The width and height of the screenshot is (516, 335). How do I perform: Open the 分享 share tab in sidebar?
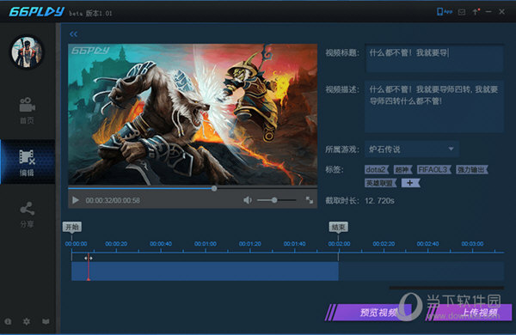click(27, 215)
